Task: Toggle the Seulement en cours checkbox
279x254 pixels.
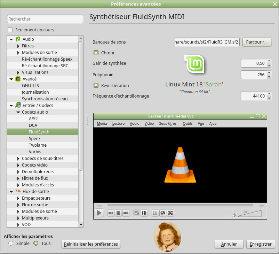Action: (x=10, y=30)
